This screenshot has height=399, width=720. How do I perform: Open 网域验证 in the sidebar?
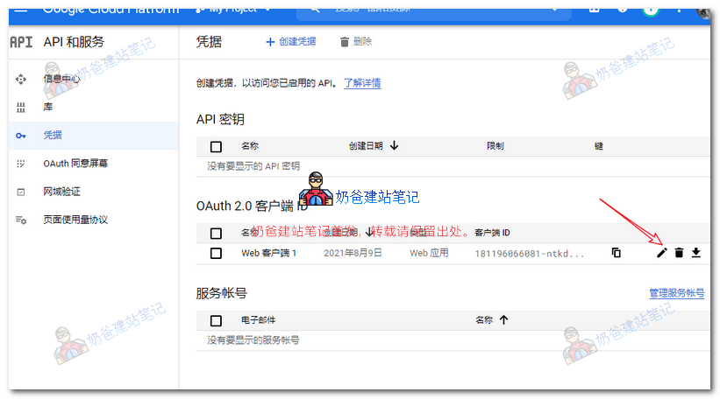tap(61, 192)
